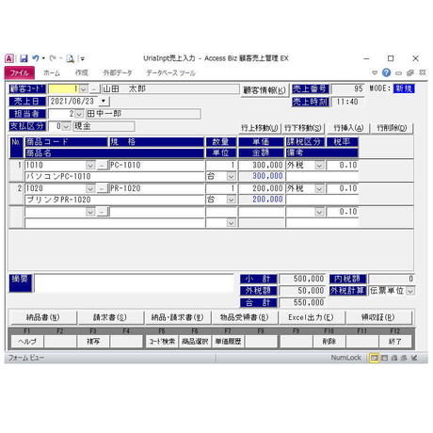Open the Access Help question mark icon

point(386,72)
